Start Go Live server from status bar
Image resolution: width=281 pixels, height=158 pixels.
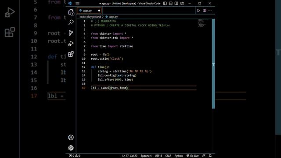(x=192, y=156)
